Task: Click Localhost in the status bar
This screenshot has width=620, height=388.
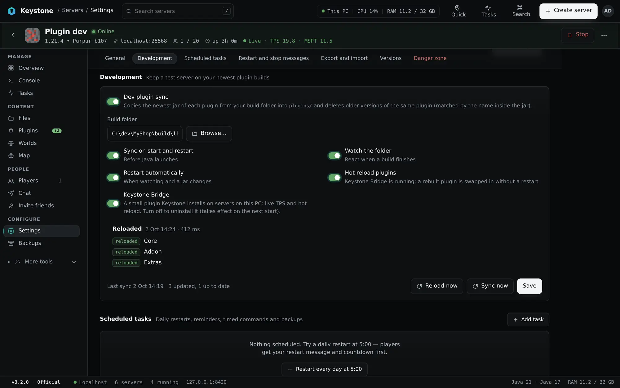Action: [90, 382]
